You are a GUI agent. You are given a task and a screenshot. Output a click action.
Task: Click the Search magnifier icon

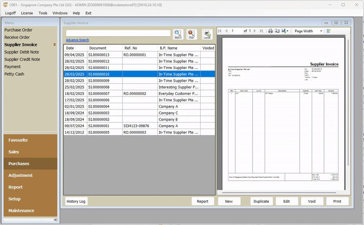177,35
